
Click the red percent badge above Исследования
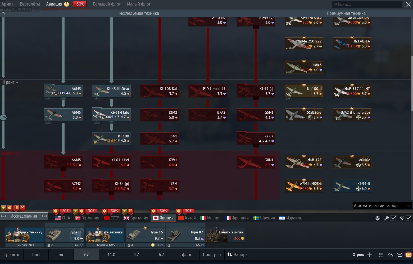22,208
